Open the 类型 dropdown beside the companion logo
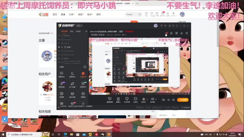Screen dimensions: 244x137 [79, 26]
